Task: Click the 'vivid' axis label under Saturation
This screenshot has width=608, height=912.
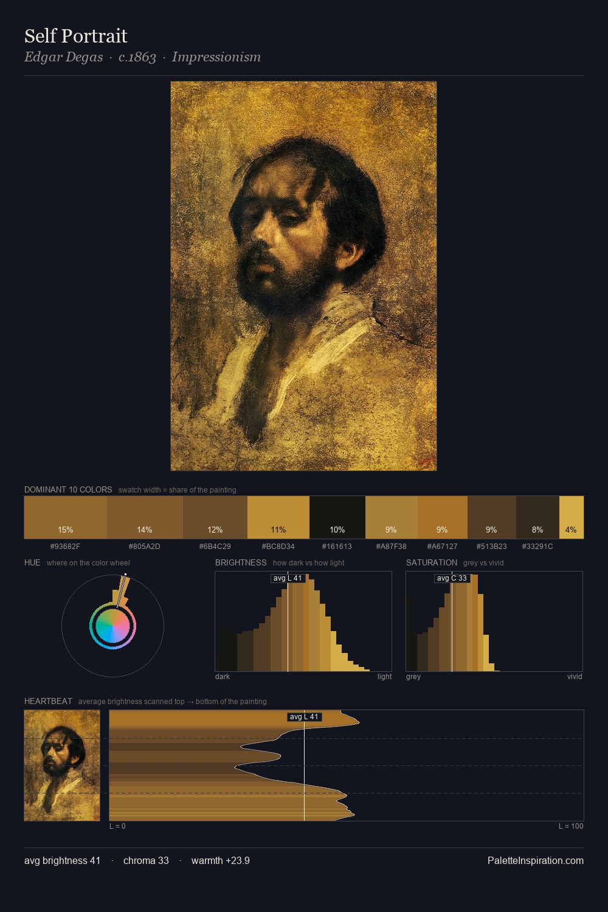Action: click(575, 677)
